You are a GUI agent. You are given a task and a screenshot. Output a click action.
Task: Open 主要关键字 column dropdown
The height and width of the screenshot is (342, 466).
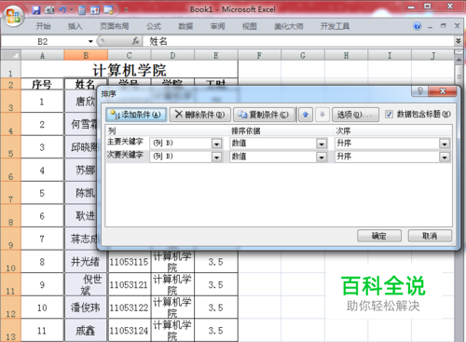pos(216,144)
